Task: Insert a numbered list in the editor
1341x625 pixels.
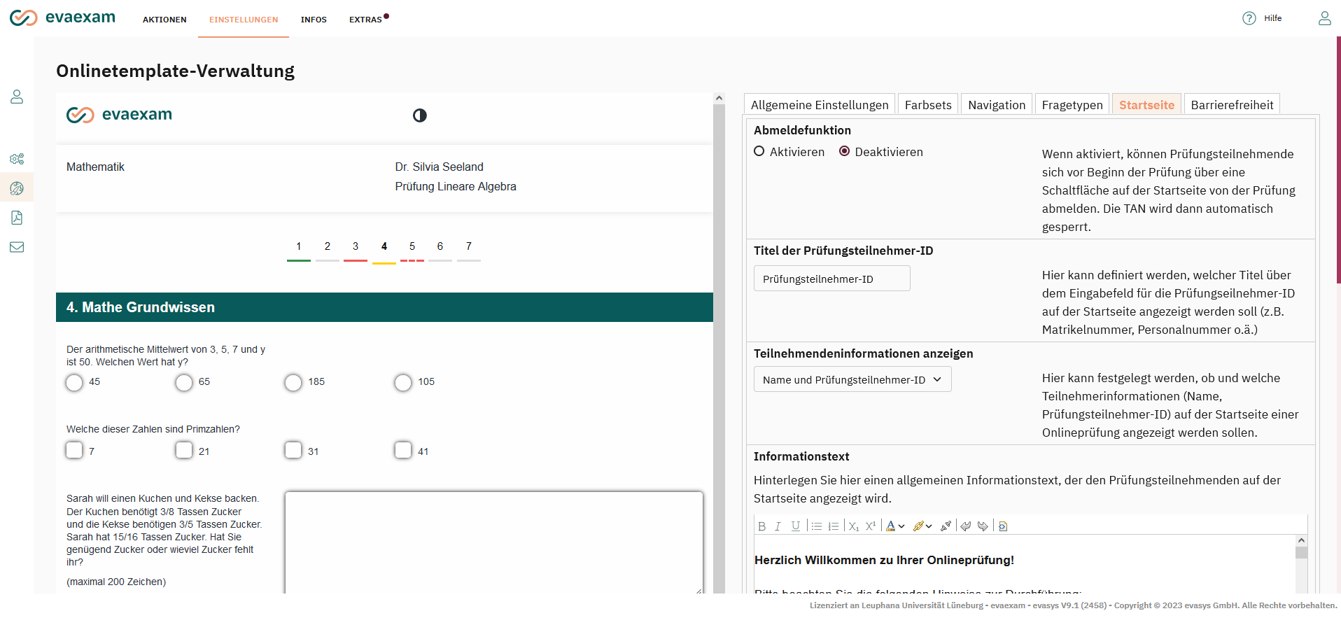Action: tap(833, 526)
